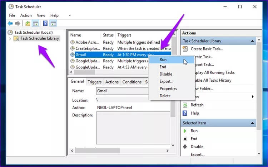This screenshot has width=268, height=167.
Task: Click the details pane horizontal scrollbar thumb
Action: [x=97, y=151]
